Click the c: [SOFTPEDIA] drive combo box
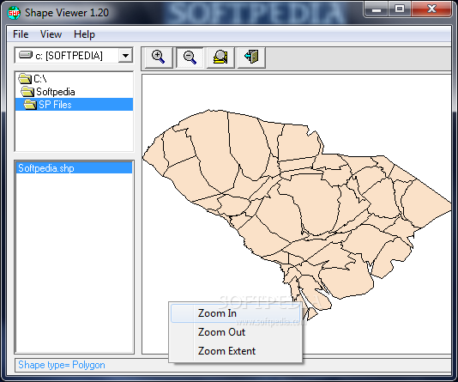 [x=74, y=55]
